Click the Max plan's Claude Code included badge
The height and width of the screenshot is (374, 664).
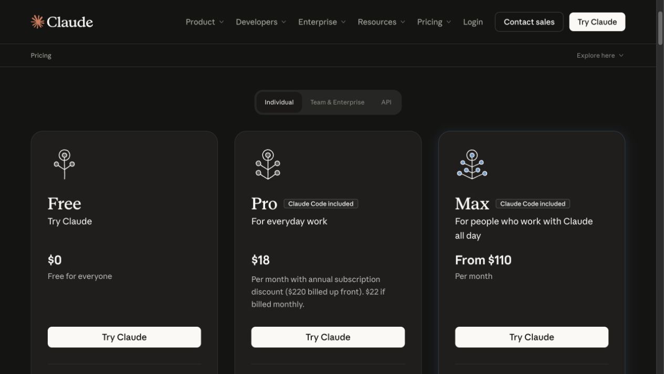533,204
